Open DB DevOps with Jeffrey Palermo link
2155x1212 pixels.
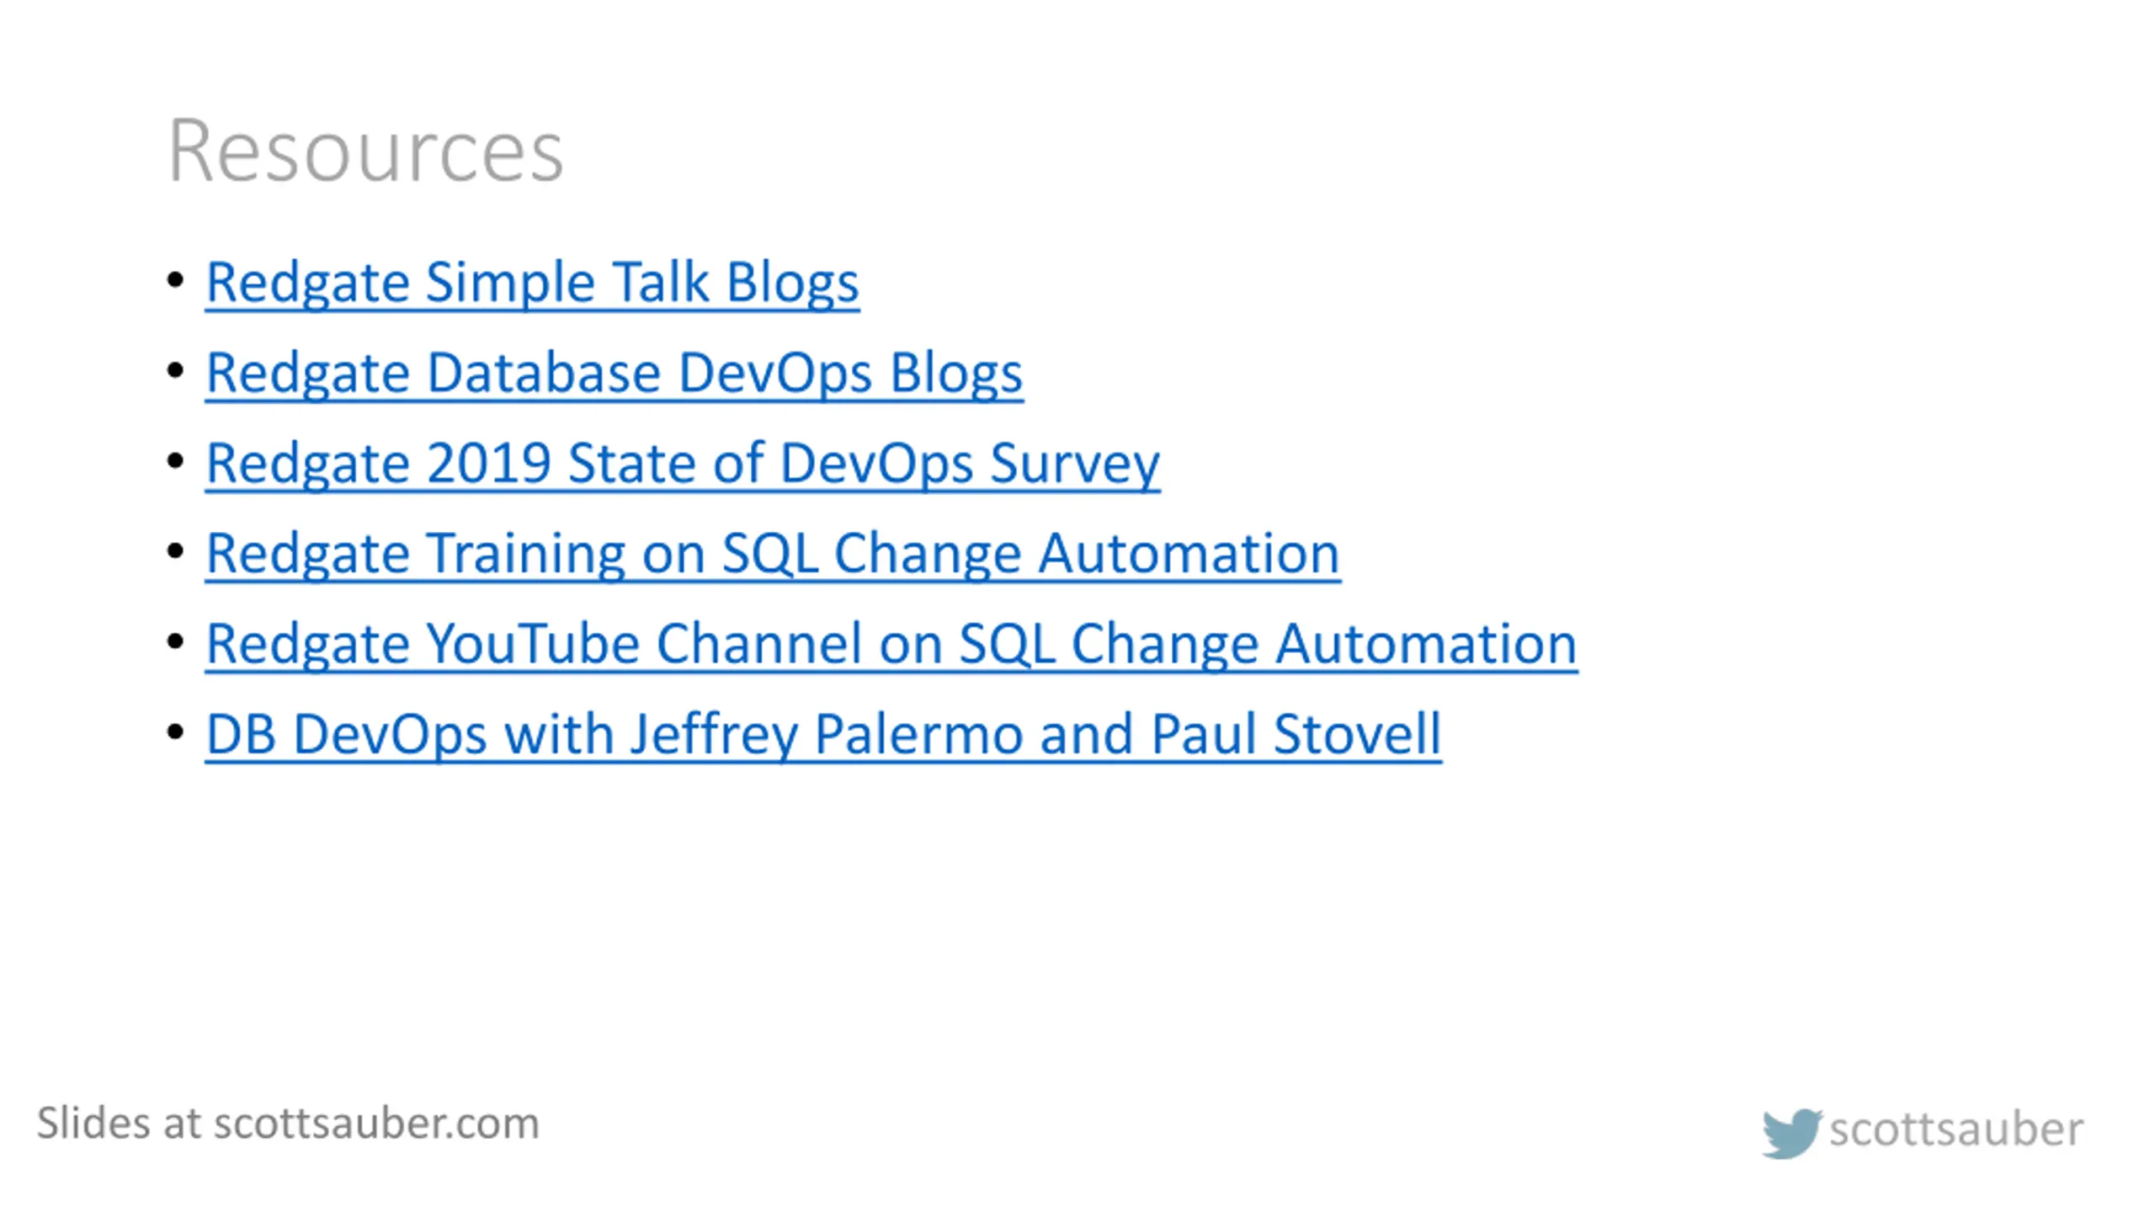coord(822,735)
